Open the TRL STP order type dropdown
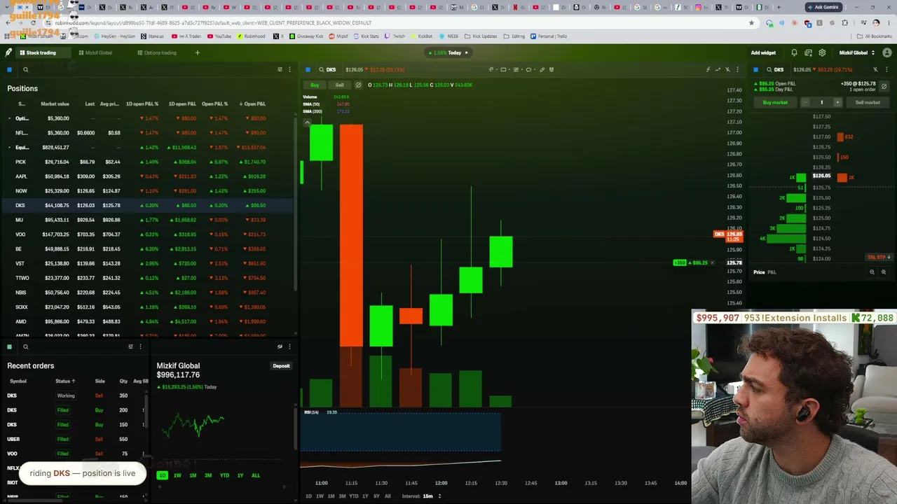The height and width of the screenshot is (504, 897). tap(879, 258)
